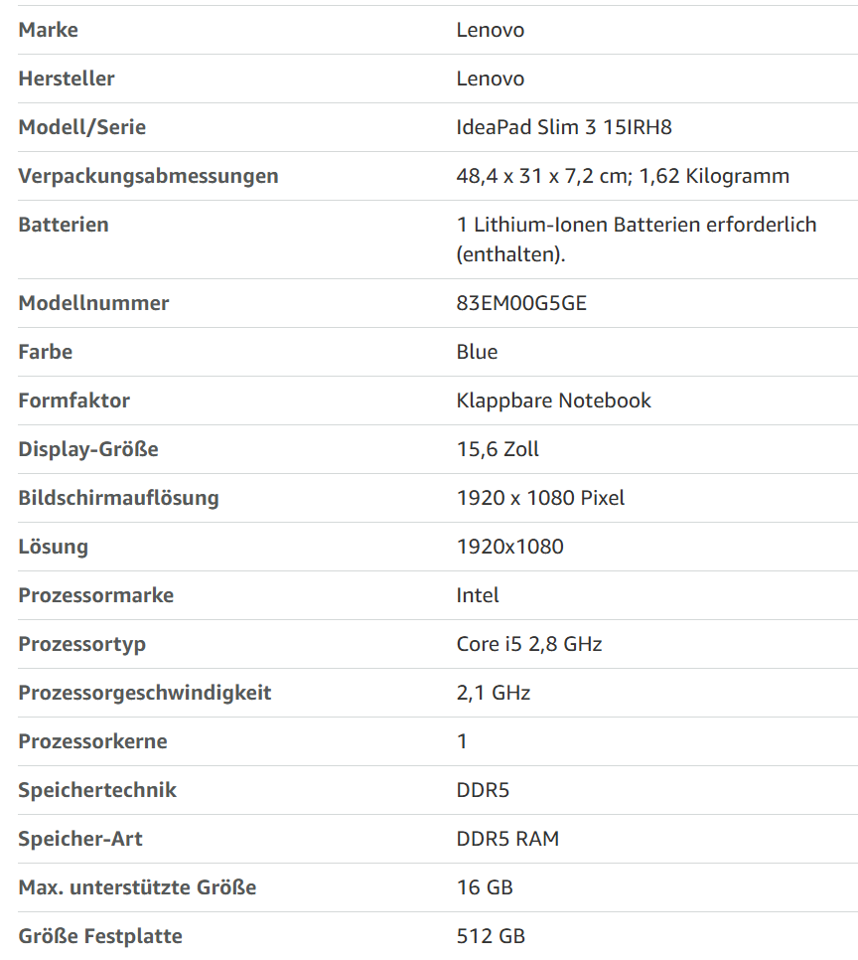Click the Bildschirmauflösung label
Image resolution: width=858 pixels, height=960 pixels.
tap(118, 498)
